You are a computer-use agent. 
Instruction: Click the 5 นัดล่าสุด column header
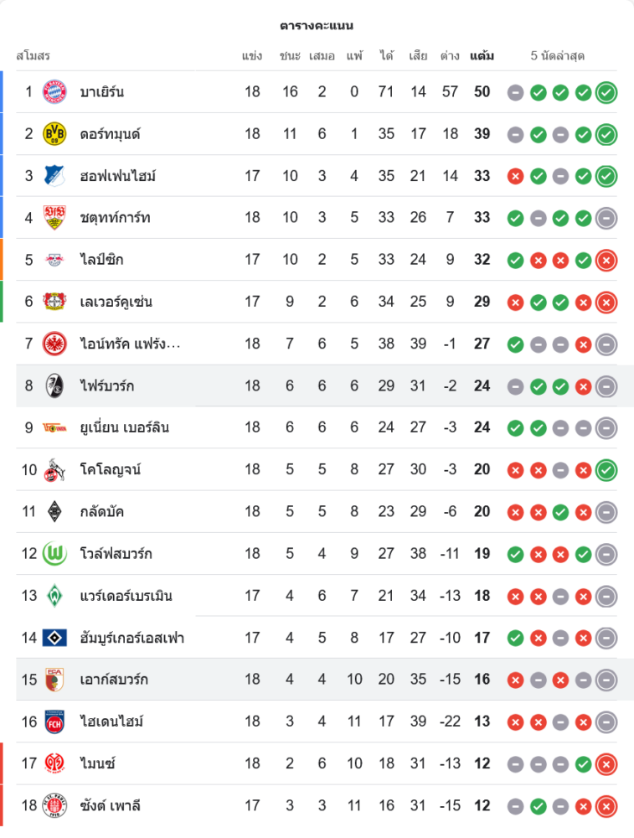[x=557, y=56]
